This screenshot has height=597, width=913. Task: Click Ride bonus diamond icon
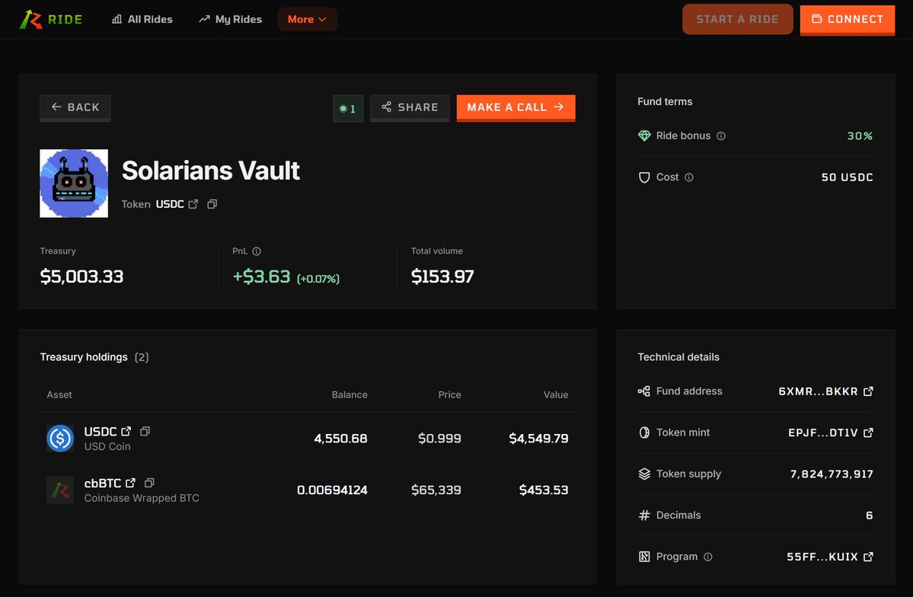click(x=644, y=136)
